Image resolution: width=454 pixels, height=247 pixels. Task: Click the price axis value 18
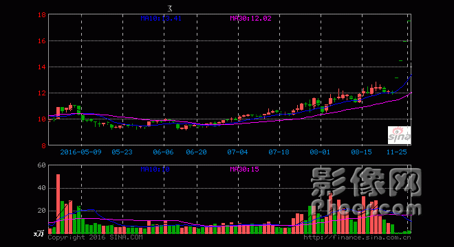point(42,14)
